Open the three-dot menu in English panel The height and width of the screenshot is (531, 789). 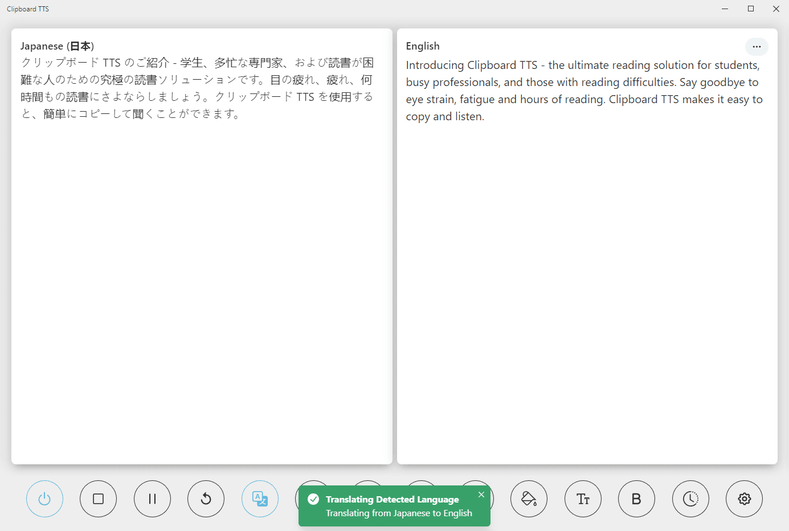[757, 47]
